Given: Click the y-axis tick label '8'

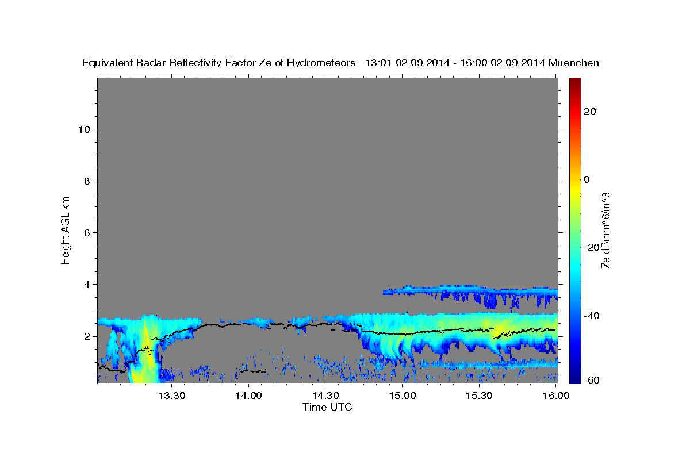Looking at the screenshot, I should pyautogui.click(x=87, y=181).
